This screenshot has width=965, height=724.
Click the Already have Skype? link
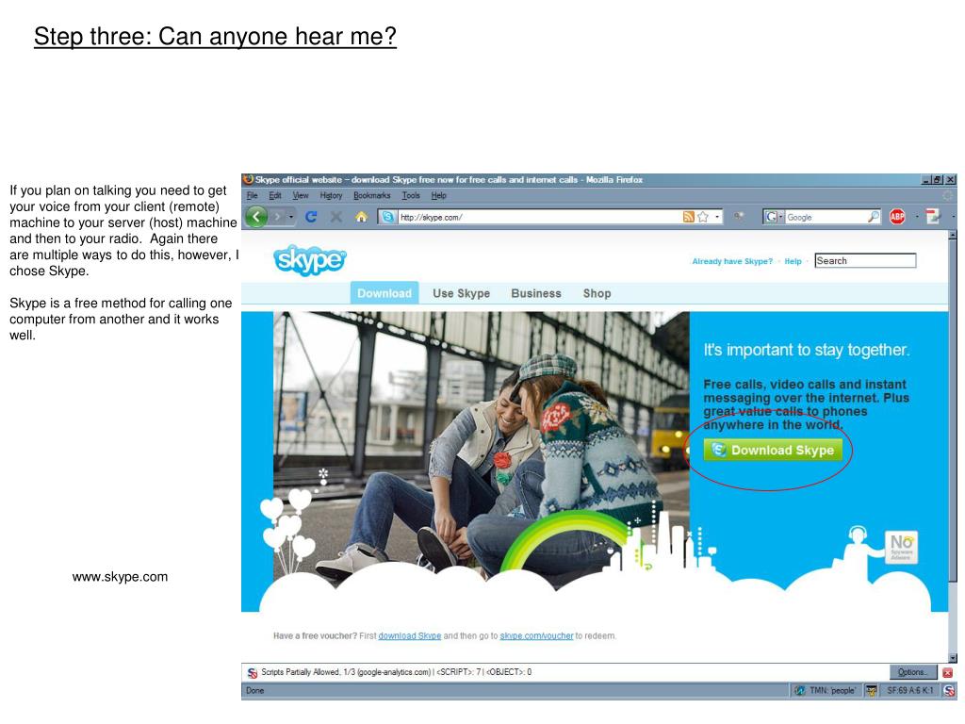[x=731, y=261]
